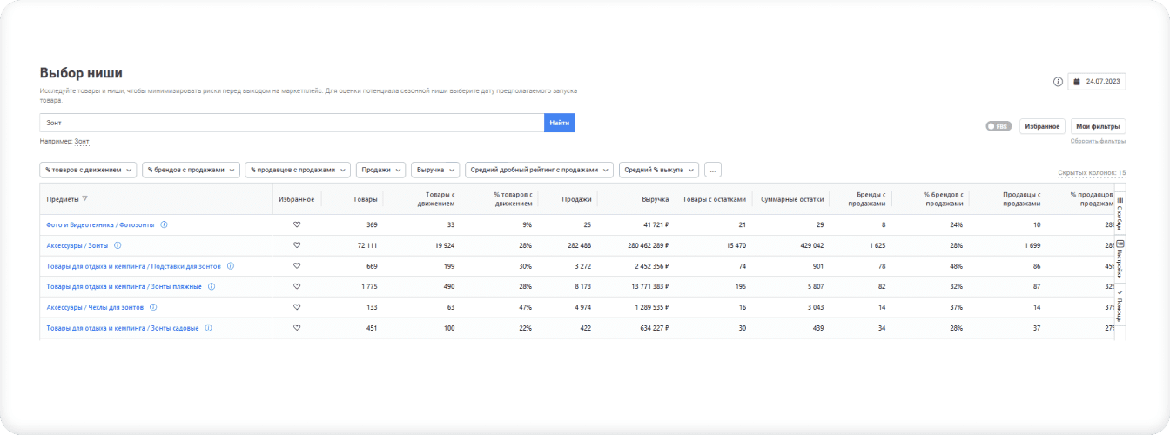1170x435 pixels.
Task: Click the '...' more filters button
Action: pyautogui.click(x=712, y=170)
